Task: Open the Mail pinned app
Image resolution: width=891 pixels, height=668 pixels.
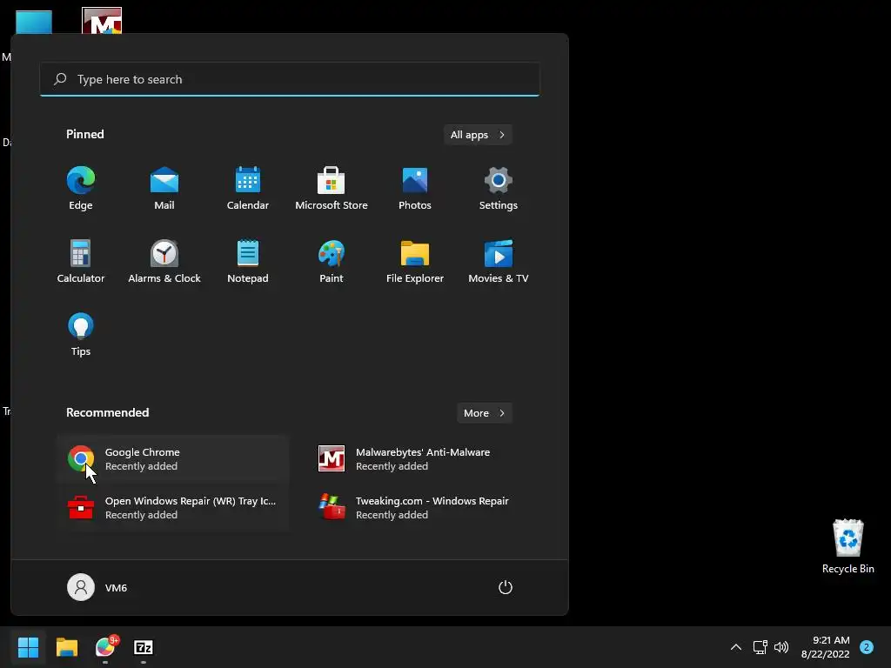Action: click(x=164, y=189)
